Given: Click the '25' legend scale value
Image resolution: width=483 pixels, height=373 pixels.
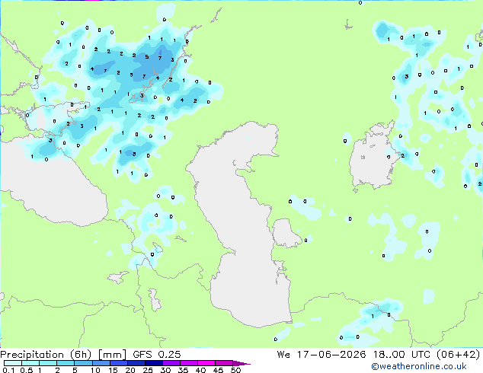Looking at the screenshot, I should point(148,370).
